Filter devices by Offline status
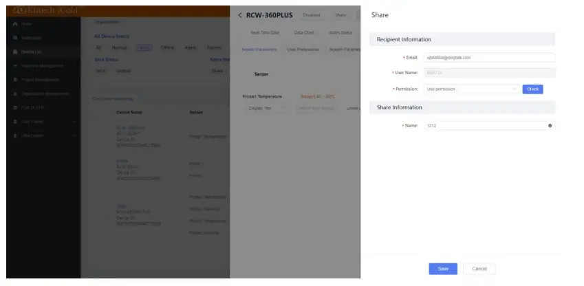 [x=167, y=47]
